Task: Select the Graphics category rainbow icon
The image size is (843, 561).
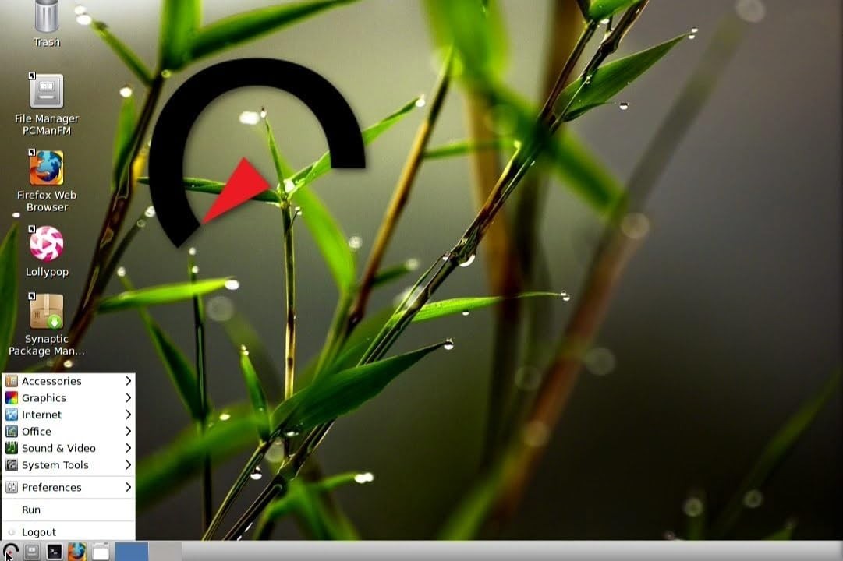Action: click(11, 397)
